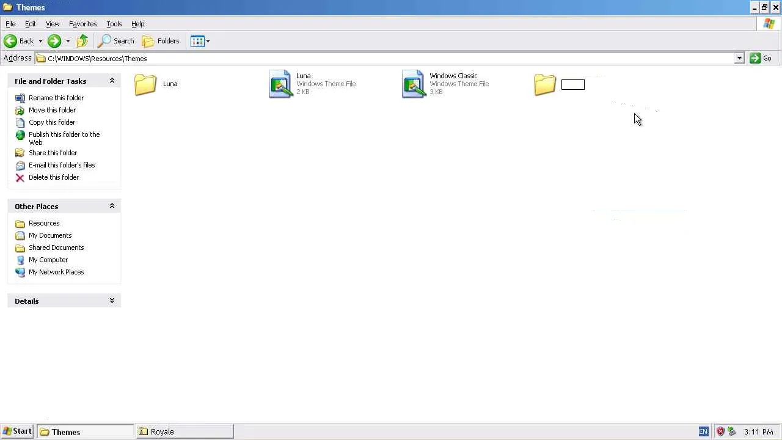Click the Start button
Viewport: 782px width, 440px height.
pyautogui.click(x=17, y=431)
